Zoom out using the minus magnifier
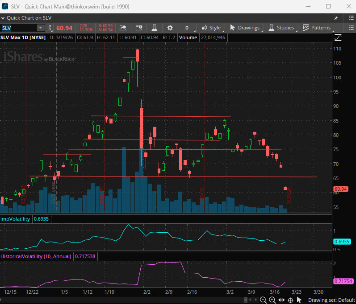The height and width of the screenshot is (304, 356). coord(263,300)
